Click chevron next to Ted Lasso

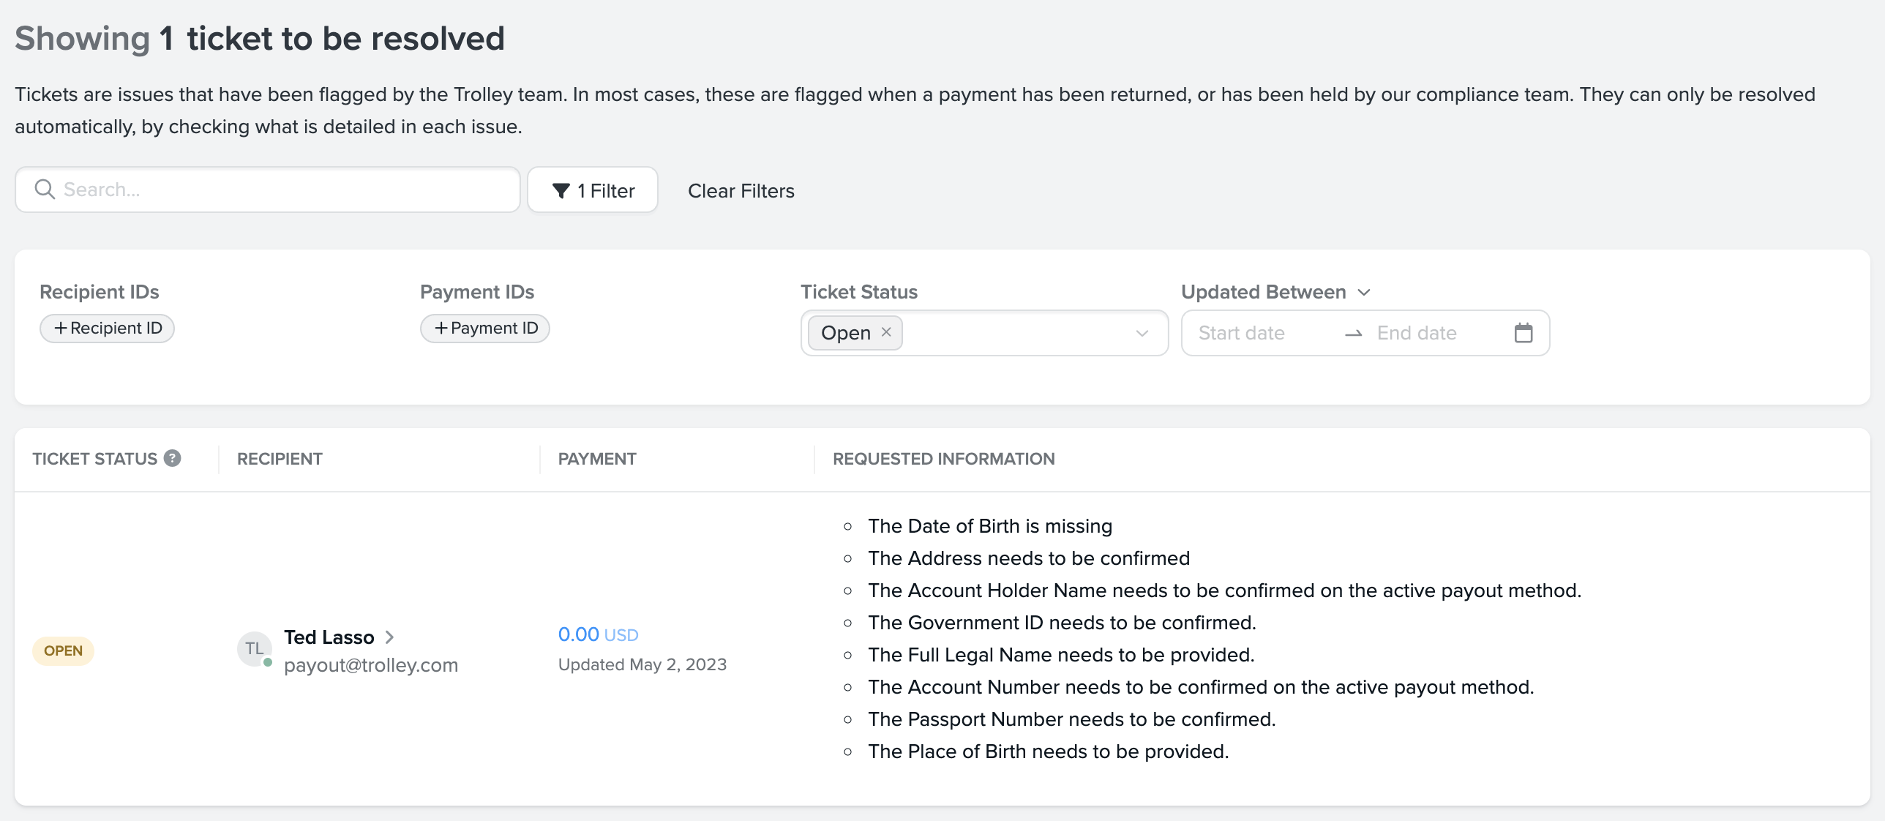coord(389,637)
